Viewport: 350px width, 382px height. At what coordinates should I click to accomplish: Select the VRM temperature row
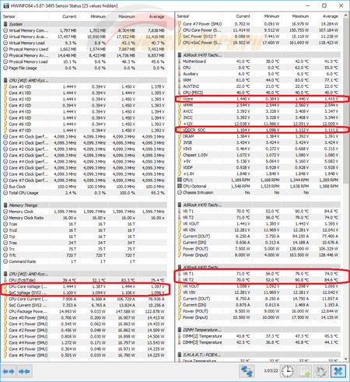[259, 80]
